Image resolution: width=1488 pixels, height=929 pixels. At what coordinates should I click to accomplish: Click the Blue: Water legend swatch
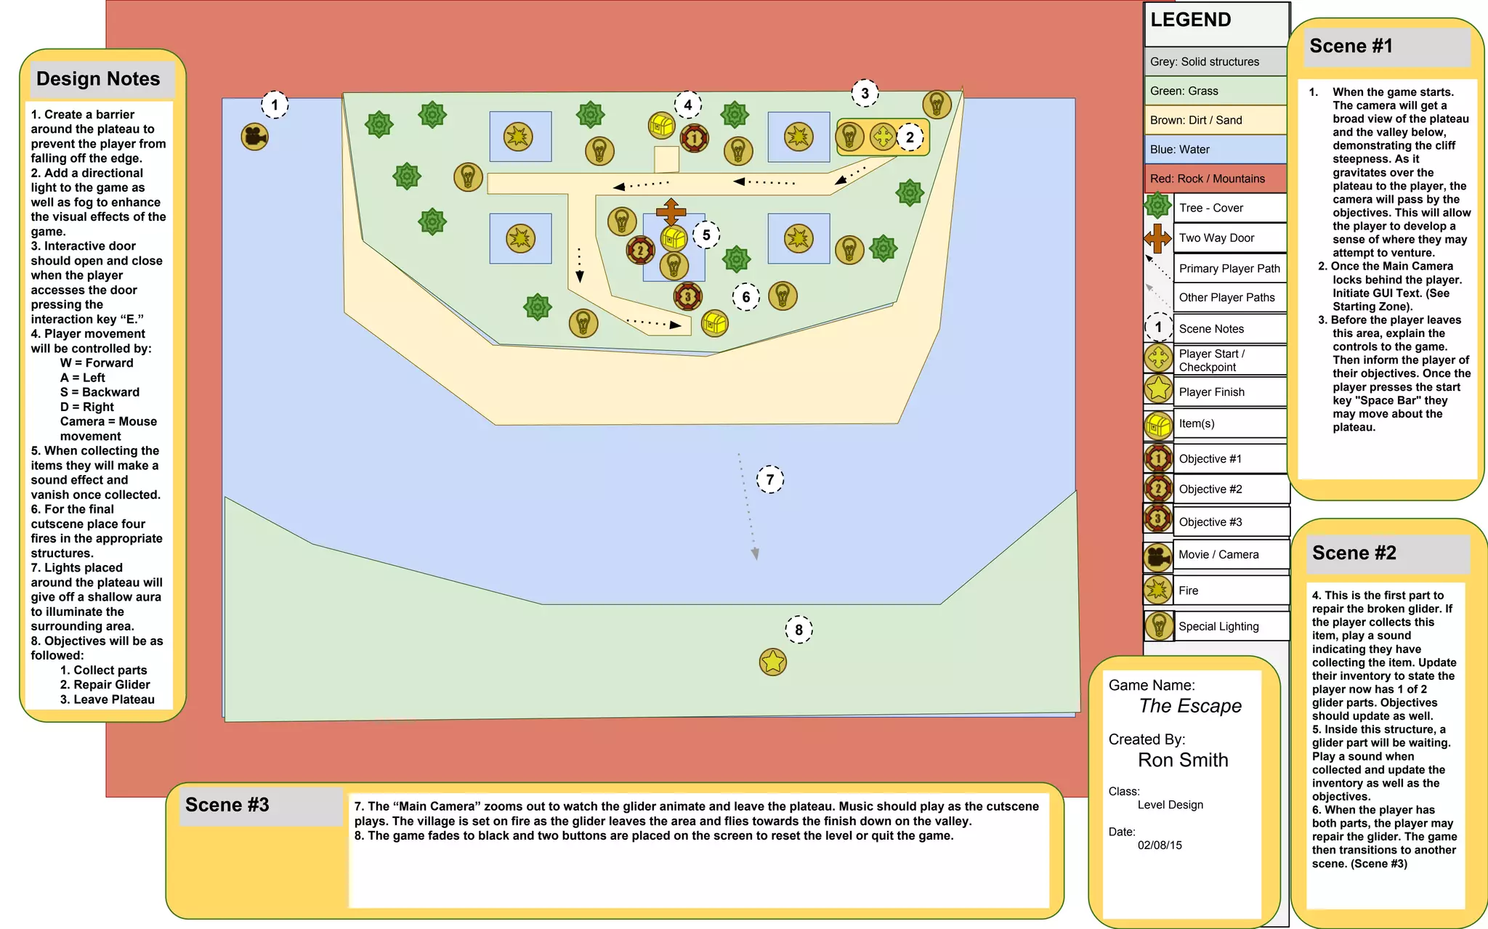point(1215,150)
